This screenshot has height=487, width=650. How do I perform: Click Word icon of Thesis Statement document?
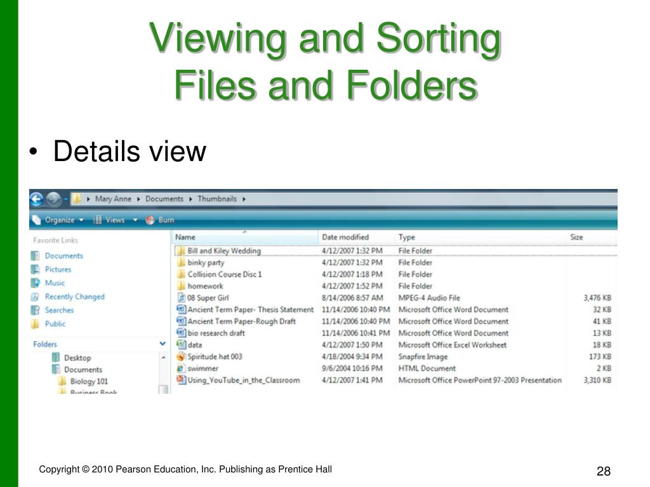coord(181,309)
